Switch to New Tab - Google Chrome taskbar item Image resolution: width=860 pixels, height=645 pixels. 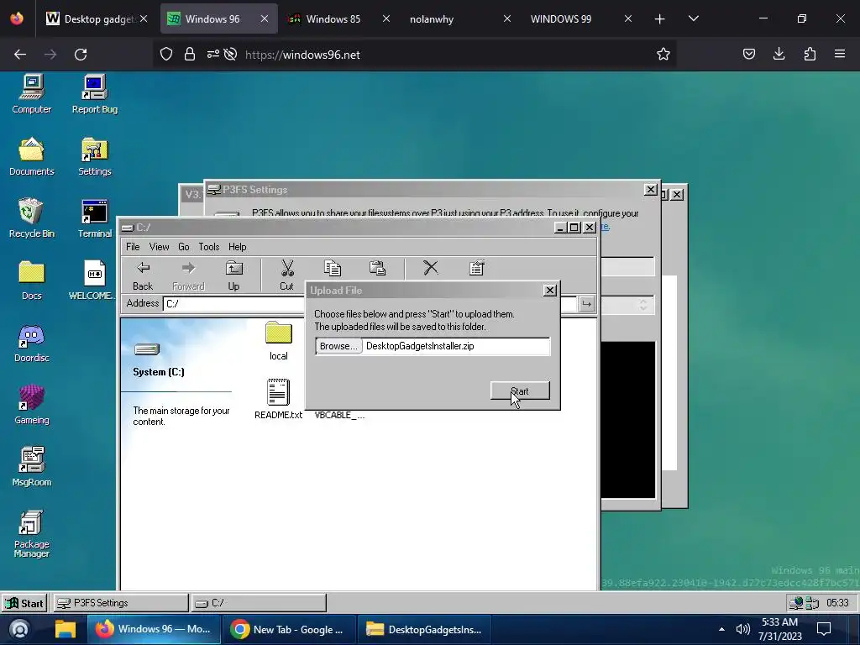click(x=289, y=629)
